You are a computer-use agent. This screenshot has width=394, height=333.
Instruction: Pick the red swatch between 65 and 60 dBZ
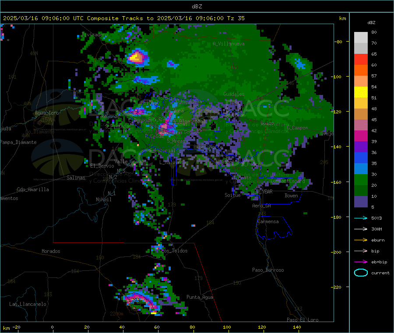point(361,59)
